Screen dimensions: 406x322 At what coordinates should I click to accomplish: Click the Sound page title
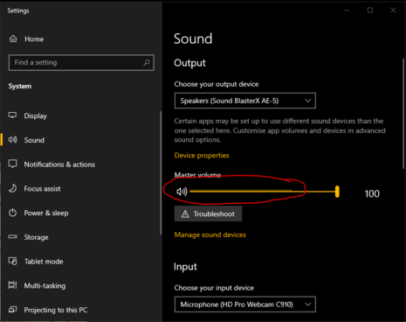193,38
